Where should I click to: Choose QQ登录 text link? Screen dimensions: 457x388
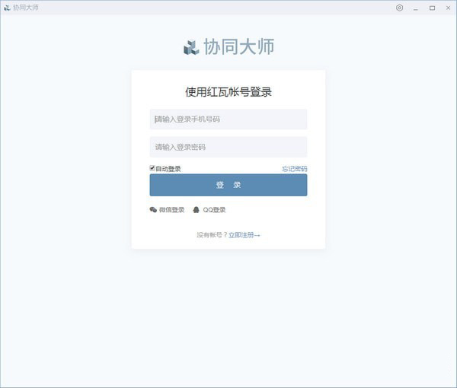[x=214, y=210]
